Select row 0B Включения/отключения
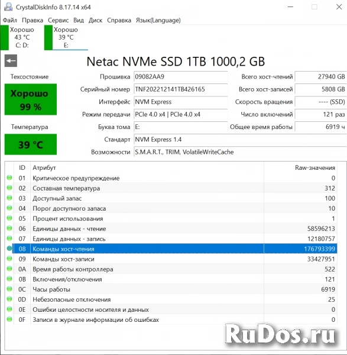The image size is (347, 355). (172, 279)
